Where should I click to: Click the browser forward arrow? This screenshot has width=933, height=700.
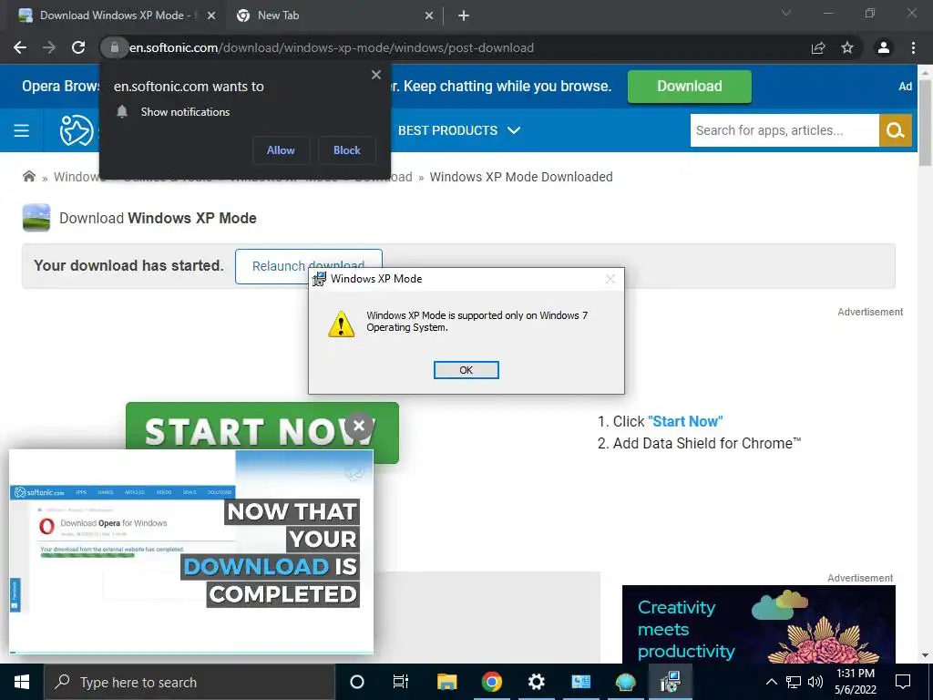pos(49,47)
